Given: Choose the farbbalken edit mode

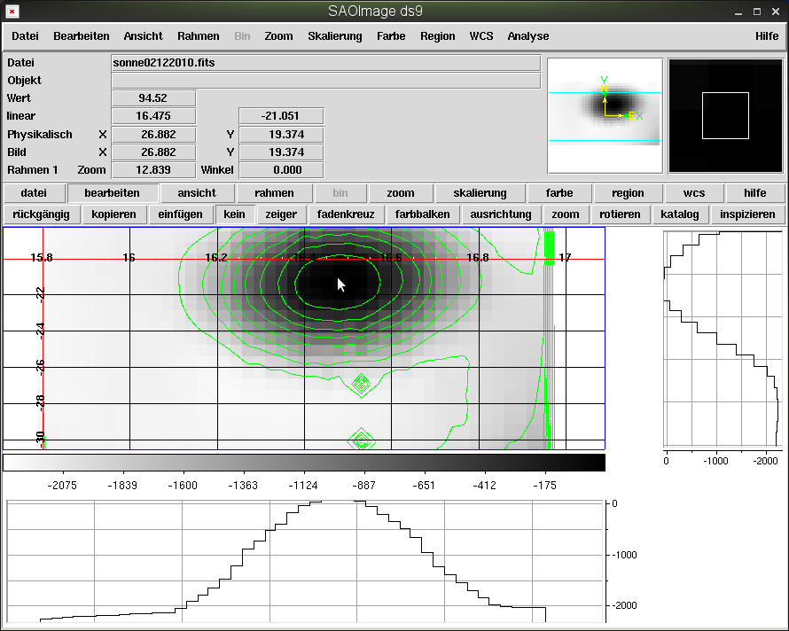Looking at the screenshot, I should [423, 214].
